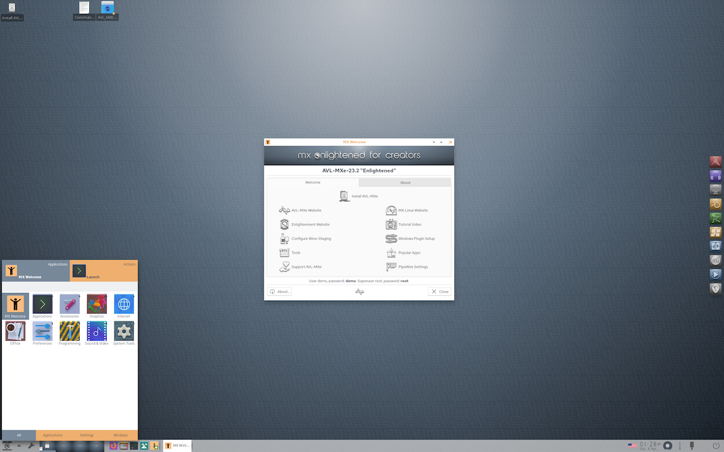The width and height of the screenshot is (724, 452).
Task: Click the desktop Install AVL icon
Action: (12, 11)
